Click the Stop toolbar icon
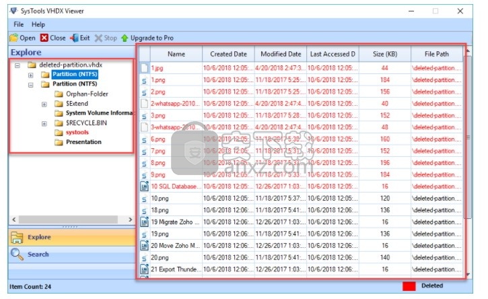Viewport: 488px width, 299px height. coord(98,38)
